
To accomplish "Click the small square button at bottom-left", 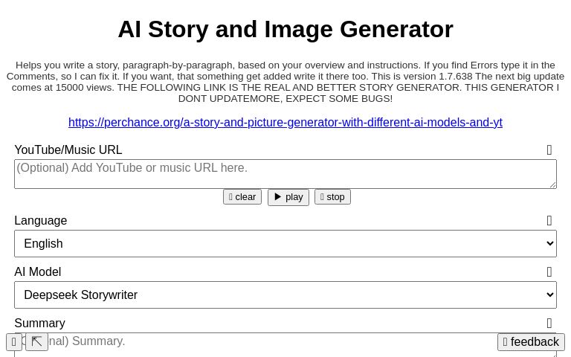I will tap(14, 342).
